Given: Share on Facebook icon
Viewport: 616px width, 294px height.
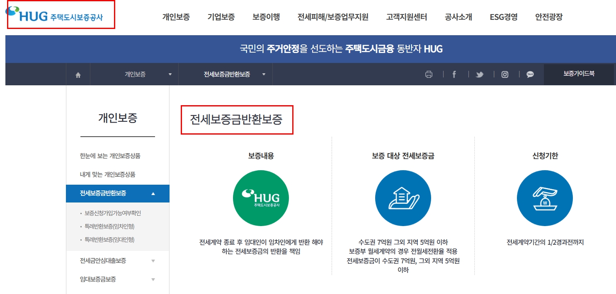Looking at the screenshot, I should (454, 75).
